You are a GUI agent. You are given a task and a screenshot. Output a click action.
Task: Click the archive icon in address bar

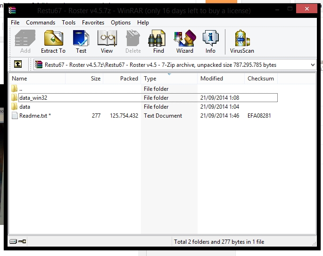39,64
